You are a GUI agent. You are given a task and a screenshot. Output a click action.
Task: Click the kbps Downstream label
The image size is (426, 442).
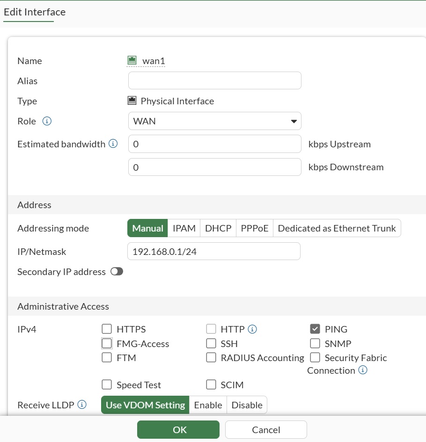[x=346, y=167]
